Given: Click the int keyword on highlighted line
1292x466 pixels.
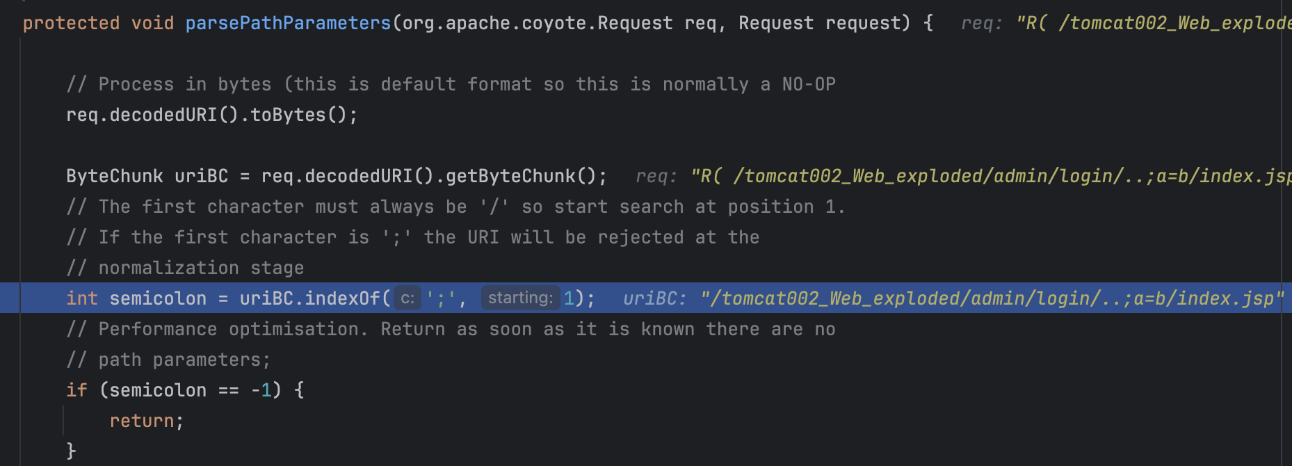Looking at the screenshot, I should (x=81, y=298).
